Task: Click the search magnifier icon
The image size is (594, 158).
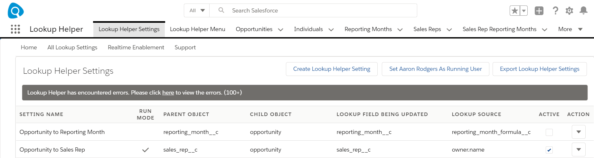Action: click(x=221, y=10)
